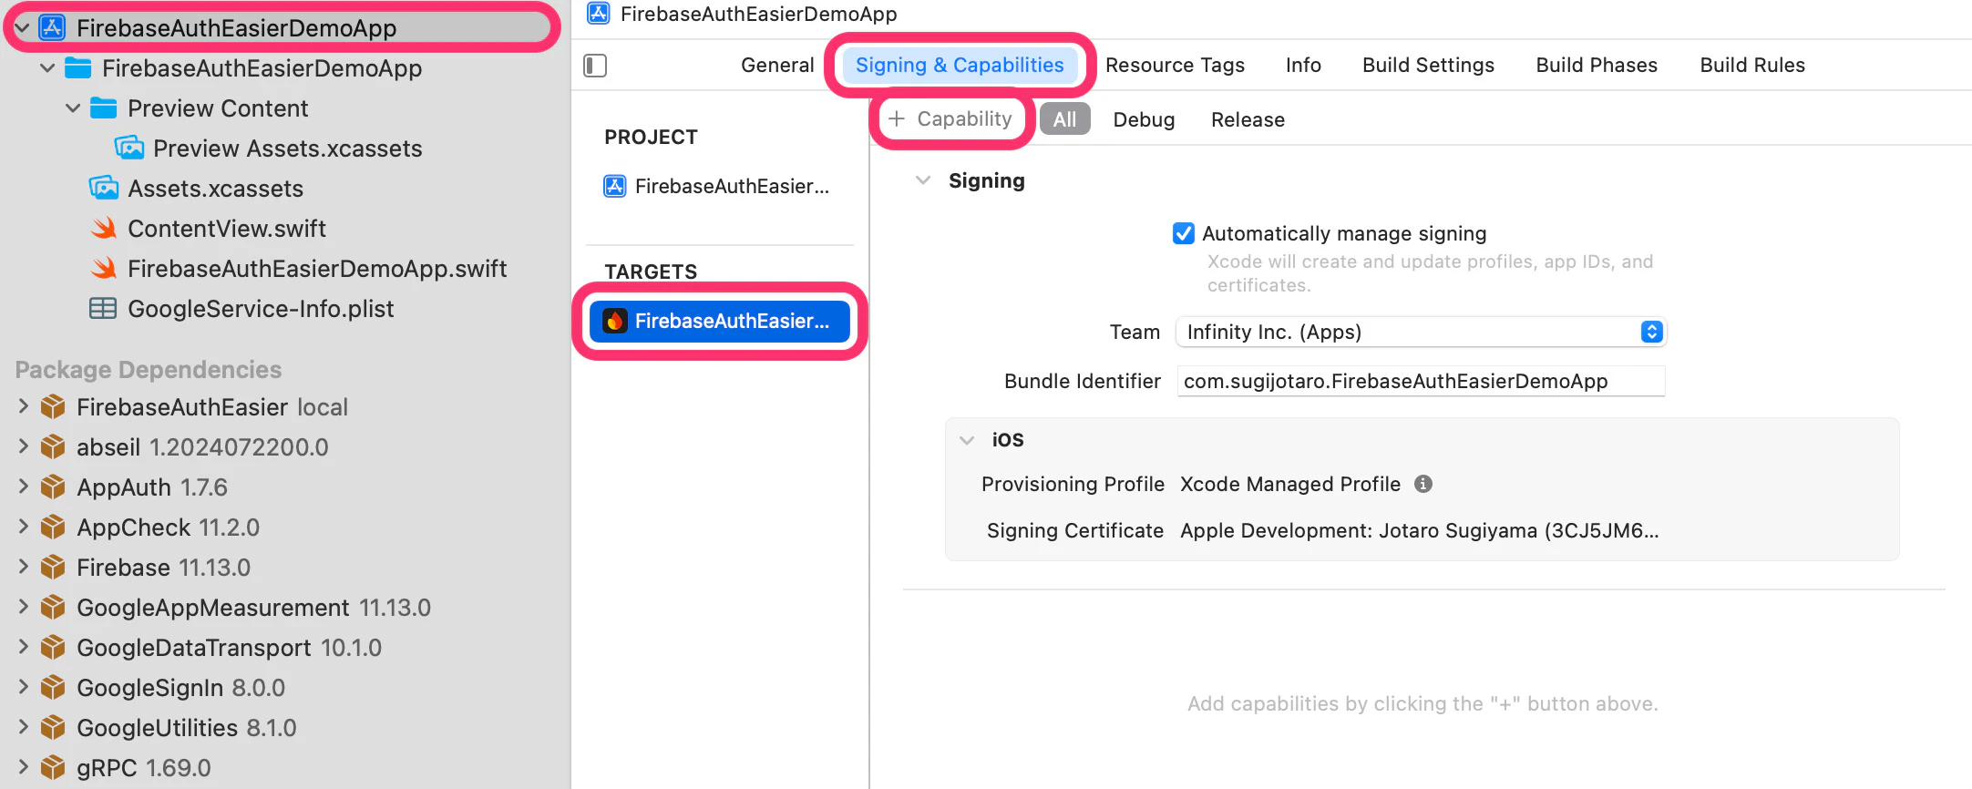Uncheck Automatically manage signing
1972x789 pixels.
1184,233
